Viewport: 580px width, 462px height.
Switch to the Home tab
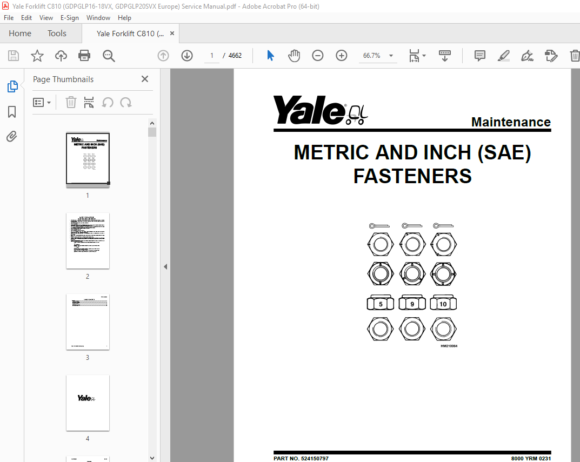20,34
